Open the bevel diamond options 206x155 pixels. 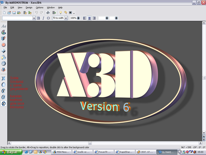click(4, 51)
